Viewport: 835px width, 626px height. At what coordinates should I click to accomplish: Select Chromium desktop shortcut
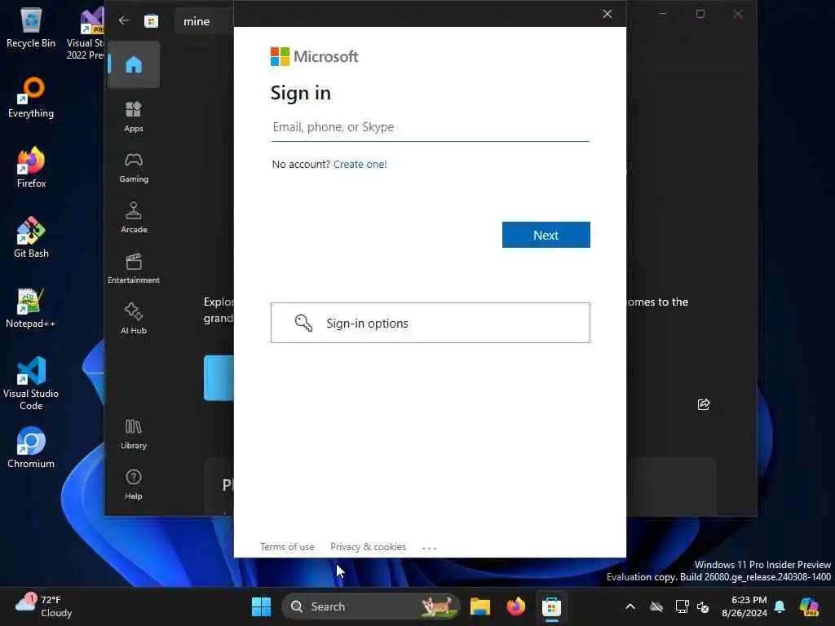31,447
